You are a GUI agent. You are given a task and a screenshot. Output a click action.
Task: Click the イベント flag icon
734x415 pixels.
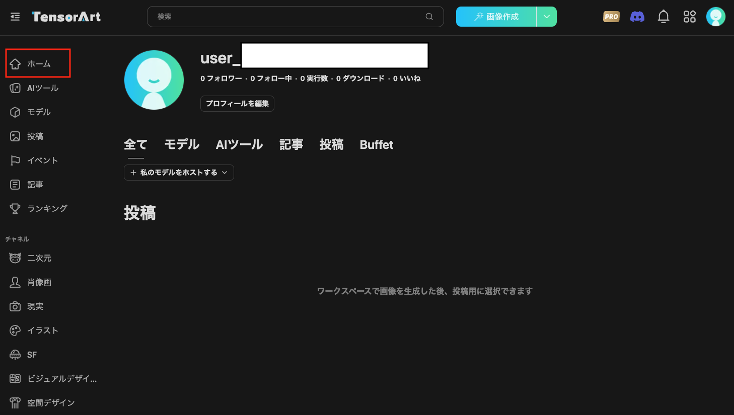15,160
